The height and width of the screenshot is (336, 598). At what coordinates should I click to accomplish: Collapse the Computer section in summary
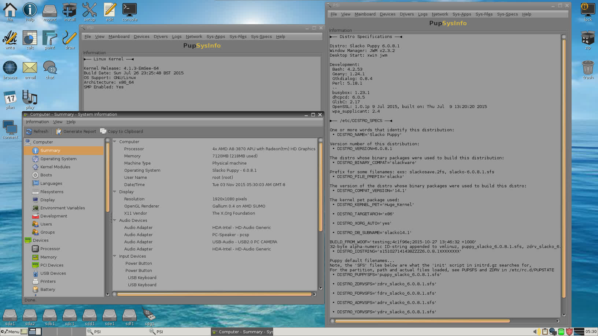coord(115,142)
